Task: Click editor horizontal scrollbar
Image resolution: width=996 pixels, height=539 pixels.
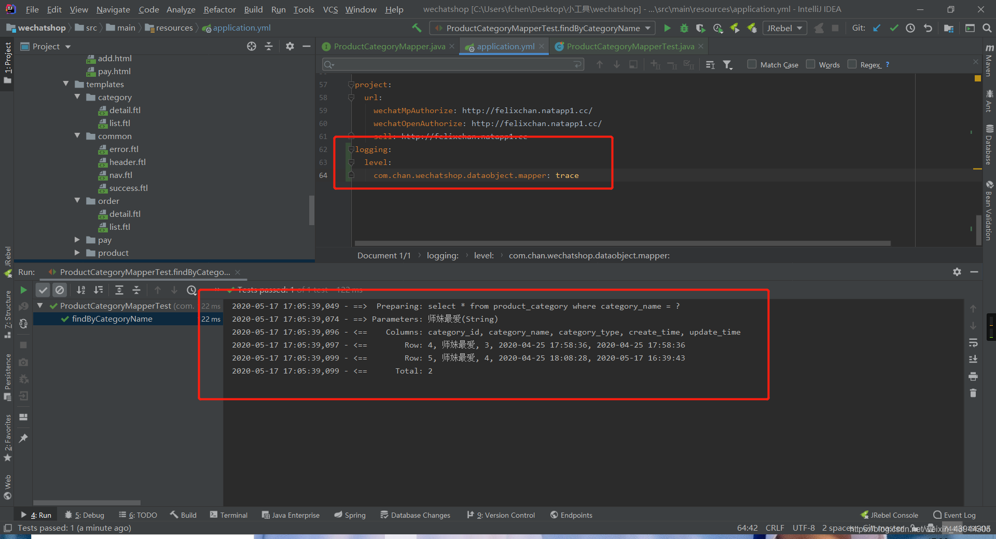Action: (x=622, y=243)
